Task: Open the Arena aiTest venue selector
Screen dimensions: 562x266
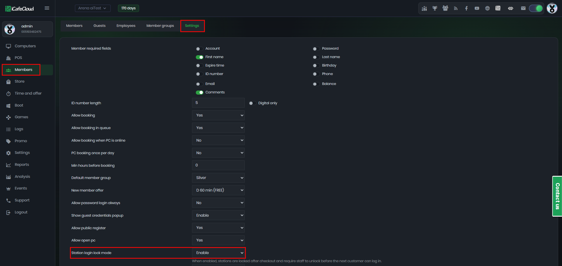Action: [x=92, y=8]
